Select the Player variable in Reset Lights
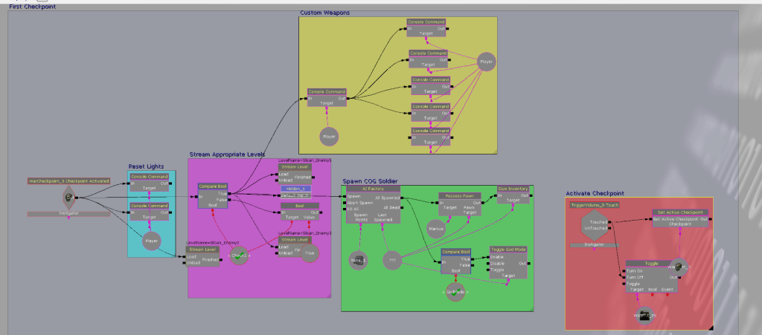 152,241
